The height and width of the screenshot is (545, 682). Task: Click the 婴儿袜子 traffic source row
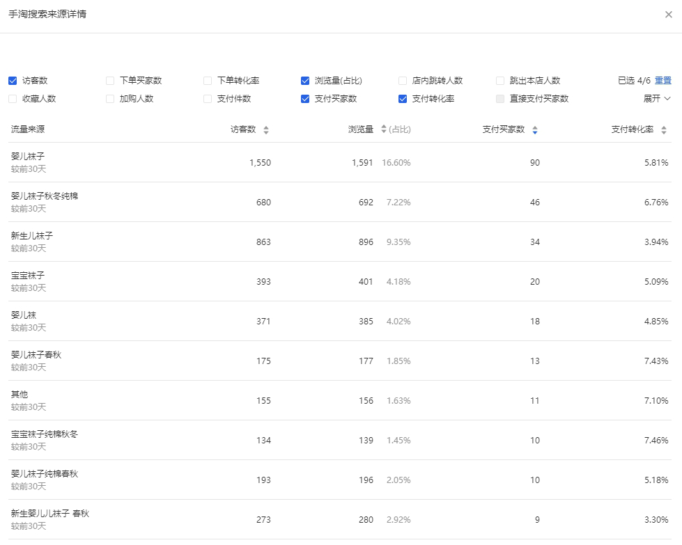[x=28, y=157]
